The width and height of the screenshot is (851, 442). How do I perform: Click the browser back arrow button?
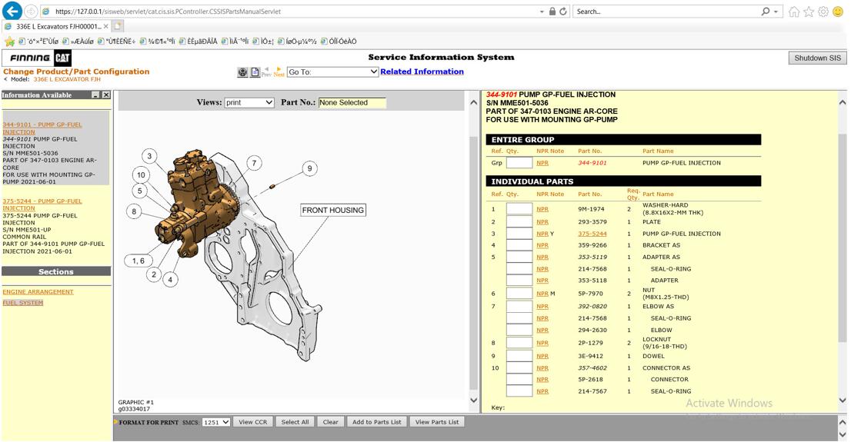point(12,11)
